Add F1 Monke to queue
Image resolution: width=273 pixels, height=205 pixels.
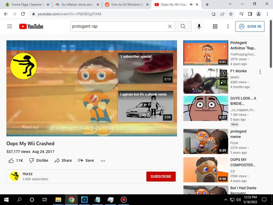click(x=223, y=82)
